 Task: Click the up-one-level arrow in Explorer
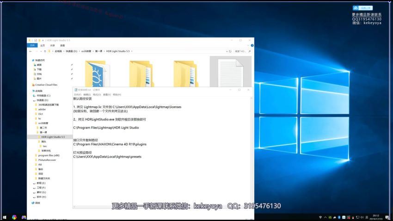coord(45,51)
